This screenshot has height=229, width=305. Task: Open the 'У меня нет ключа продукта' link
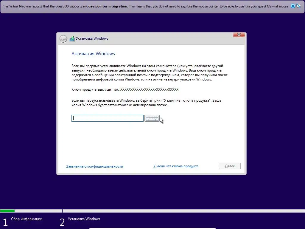176,166
